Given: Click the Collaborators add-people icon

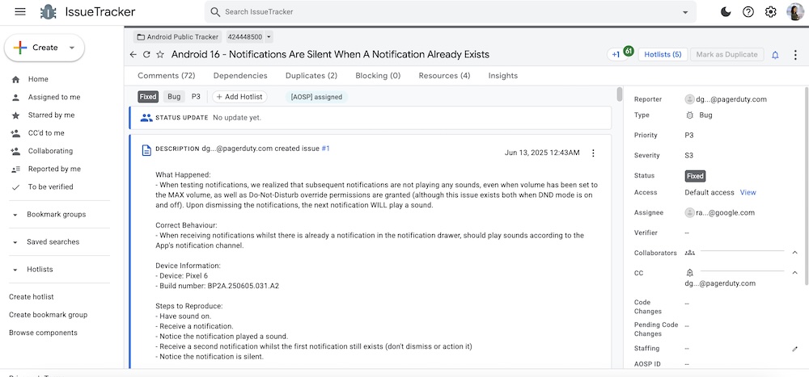Looking at the screenshot, I should click(x=689, y=253).
